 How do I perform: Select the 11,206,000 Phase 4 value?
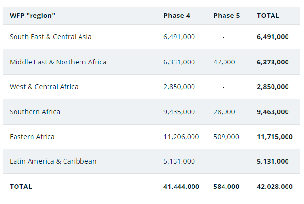pos(181,137)
